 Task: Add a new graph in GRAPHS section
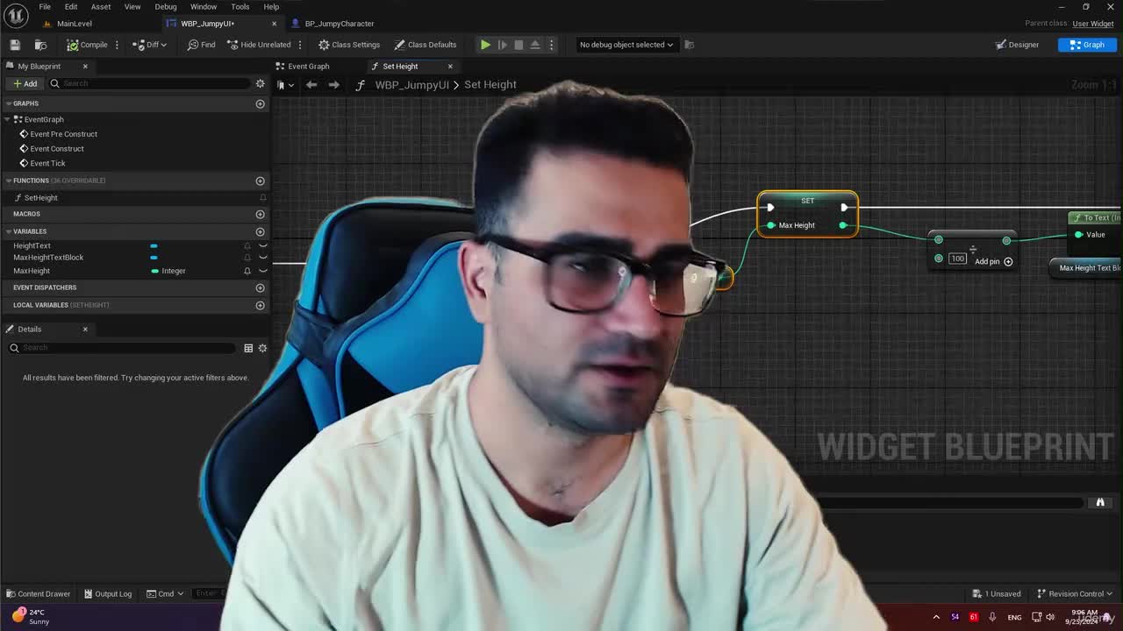(260, 103)
